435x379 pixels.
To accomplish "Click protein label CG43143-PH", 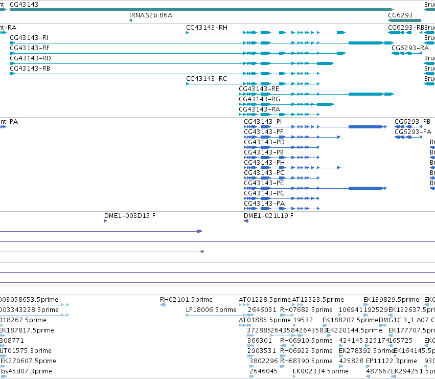I will click(x=264, y=163).
